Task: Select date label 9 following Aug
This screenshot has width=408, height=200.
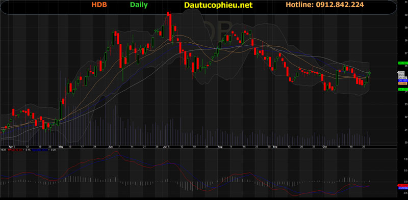Action: coord(231,147)
